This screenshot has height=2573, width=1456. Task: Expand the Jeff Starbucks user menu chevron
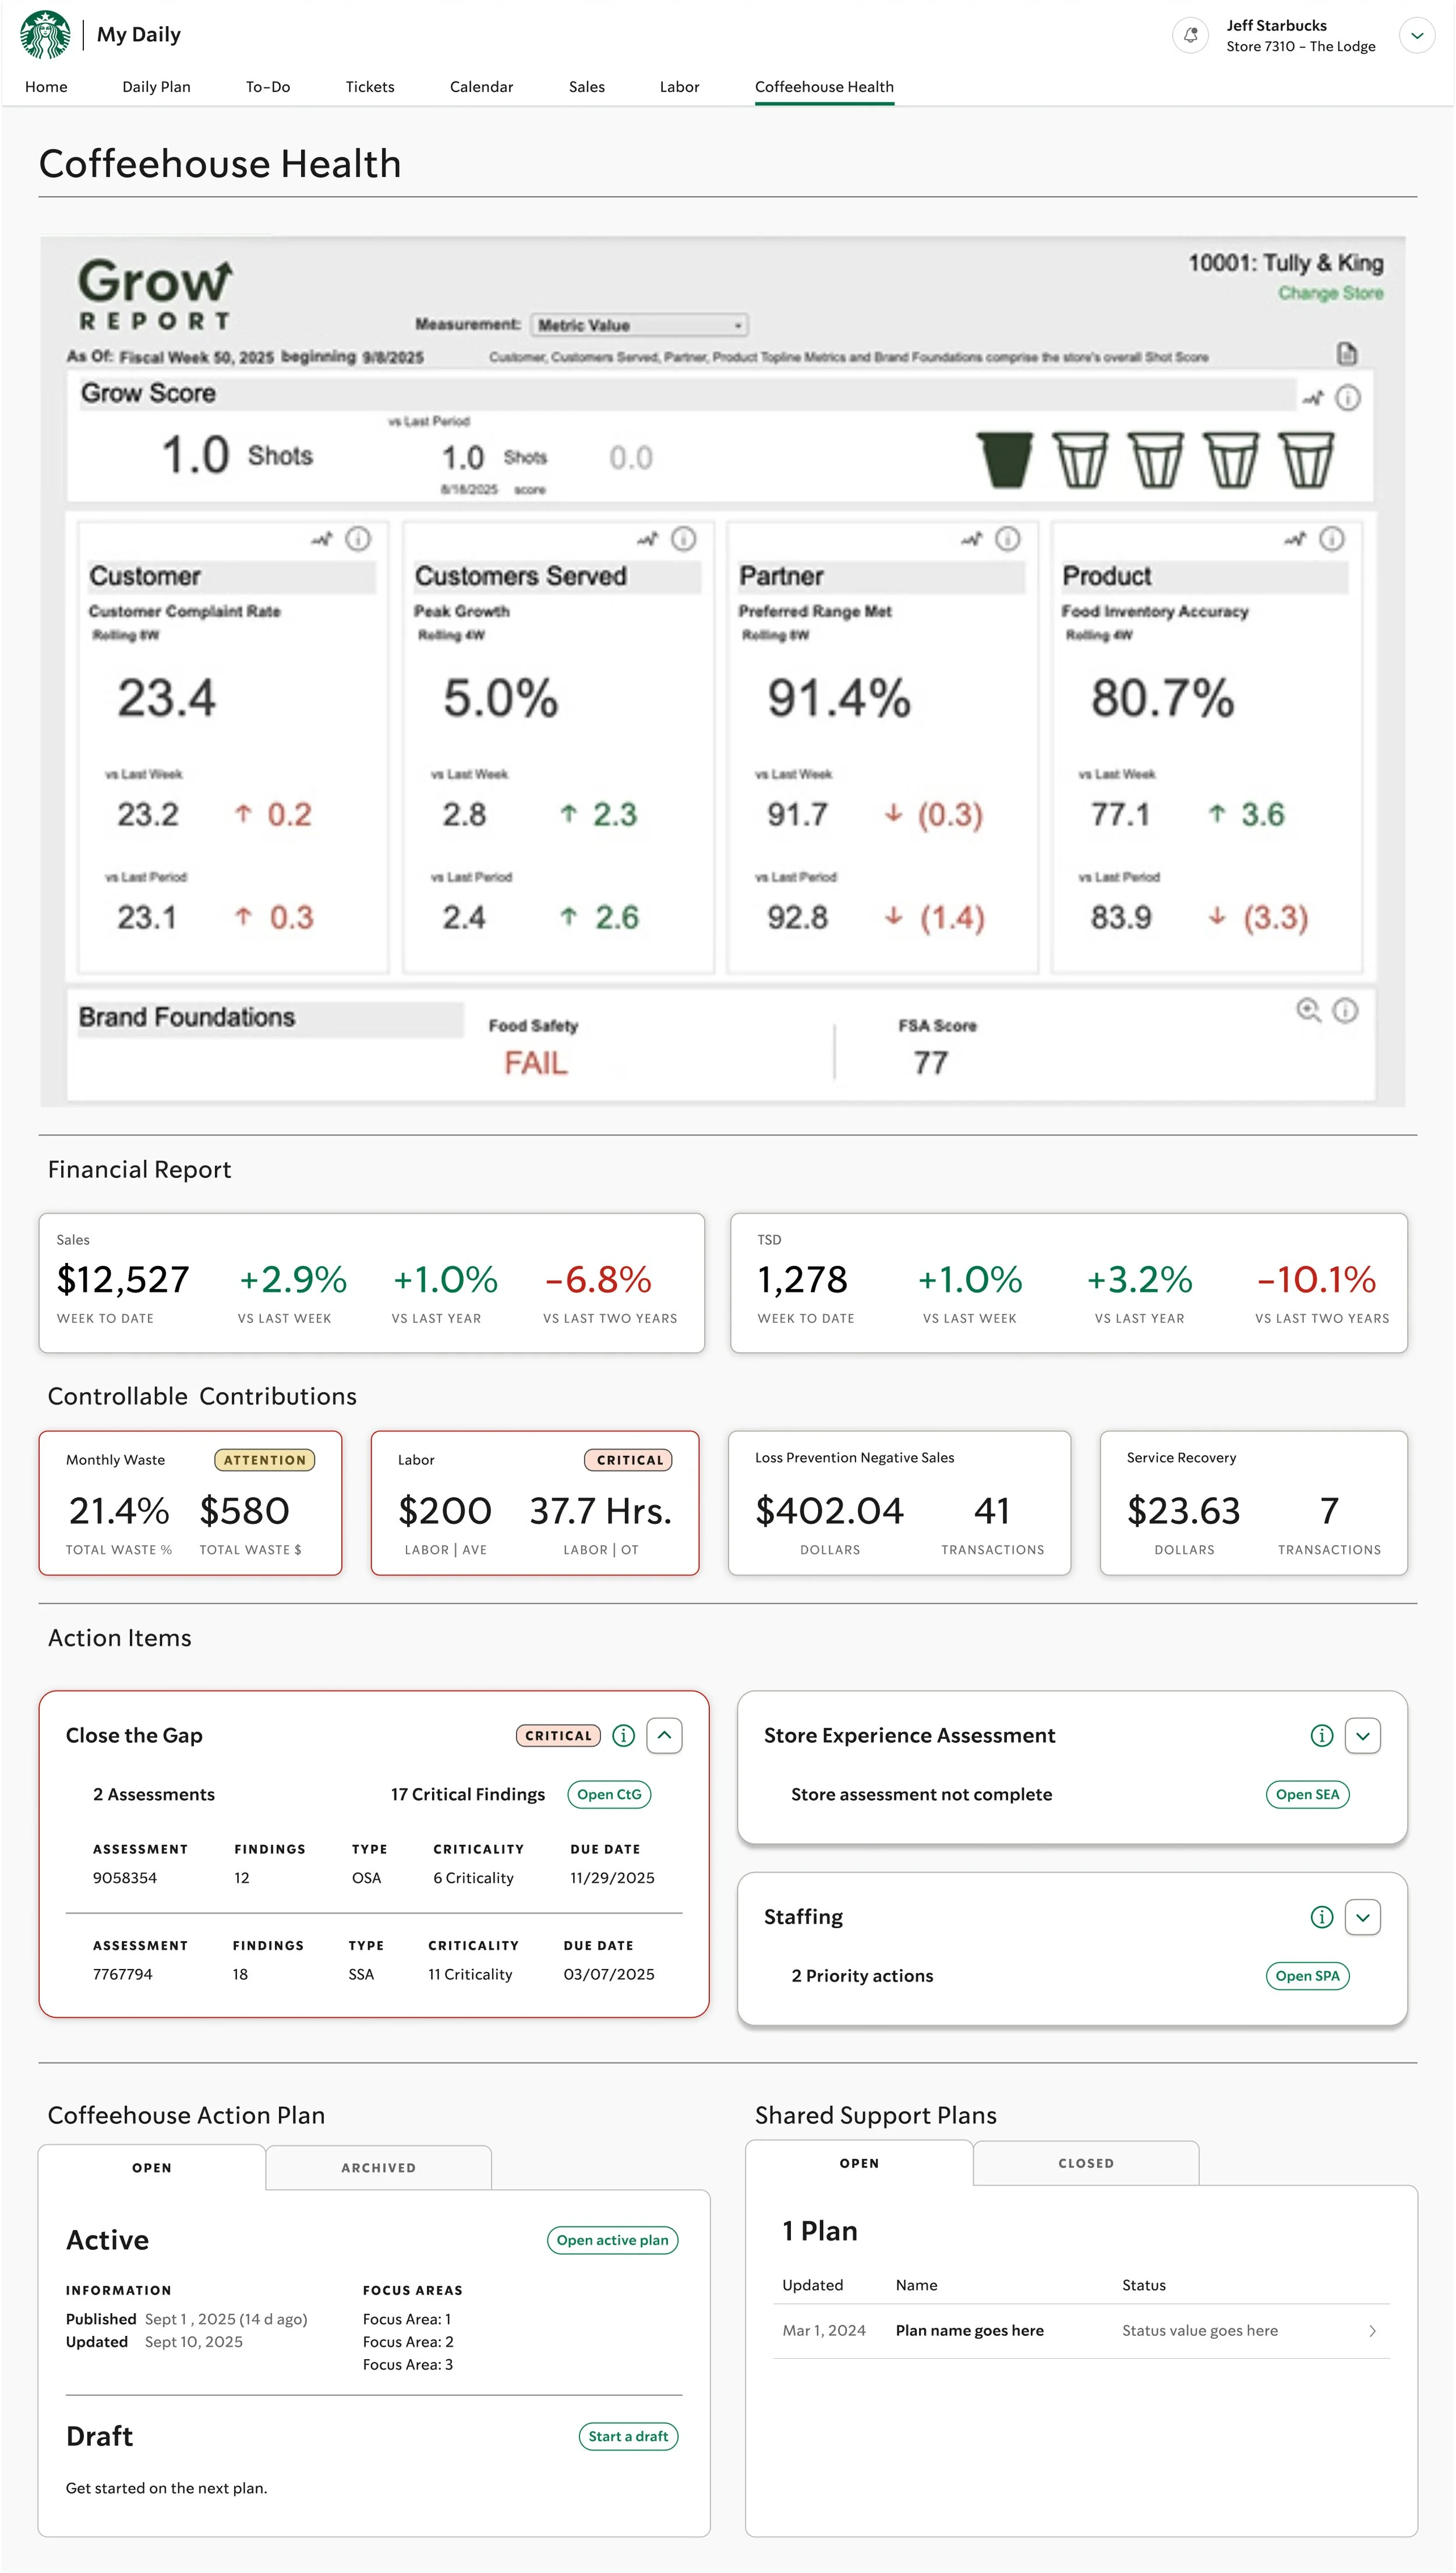click(1416, 35)
